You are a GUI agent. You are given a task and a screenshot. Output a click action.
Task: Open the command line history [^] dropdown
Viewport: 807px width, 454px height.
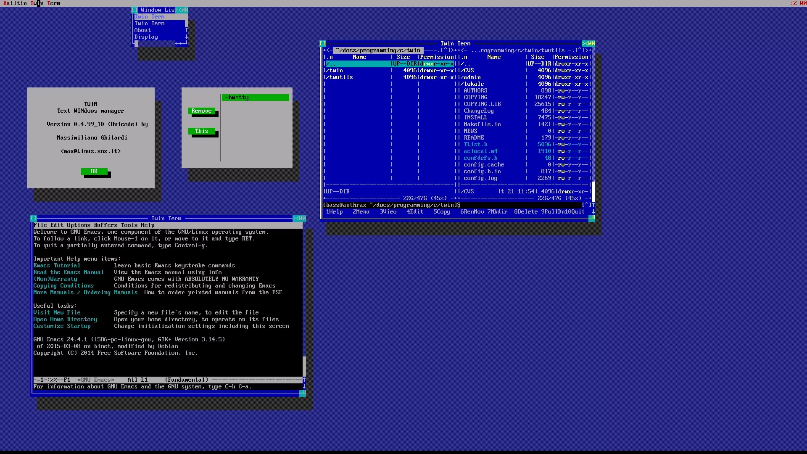587,205
